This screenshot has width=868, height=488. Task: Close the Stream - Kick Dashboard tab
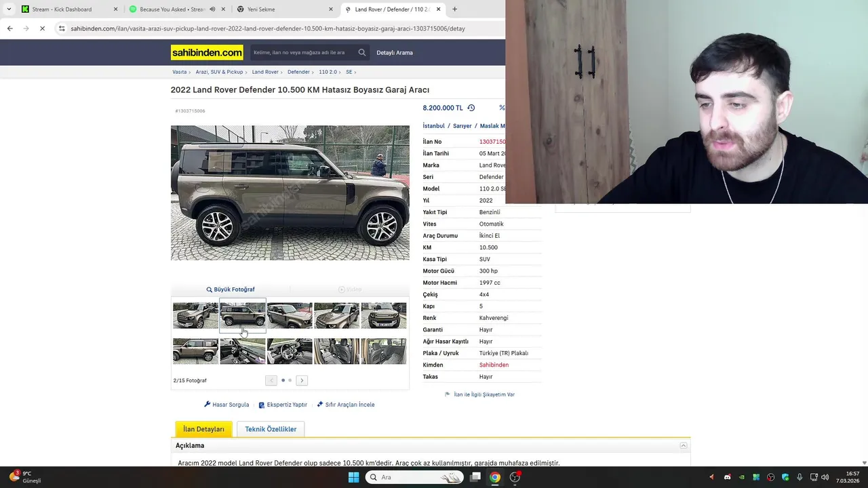point(115,9)
